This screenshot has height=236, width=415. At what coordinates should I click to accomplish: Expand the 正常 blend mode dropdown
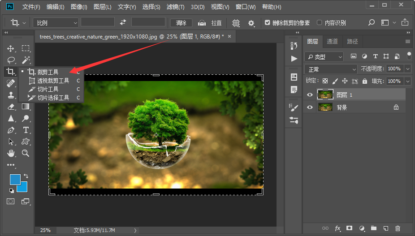331,69
